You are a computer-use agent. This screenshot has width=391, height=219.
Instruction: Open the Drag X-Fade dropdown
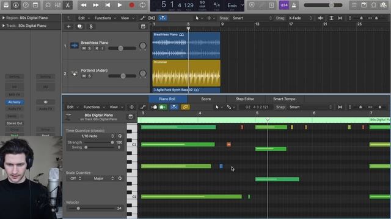click(x=300, y=18)
